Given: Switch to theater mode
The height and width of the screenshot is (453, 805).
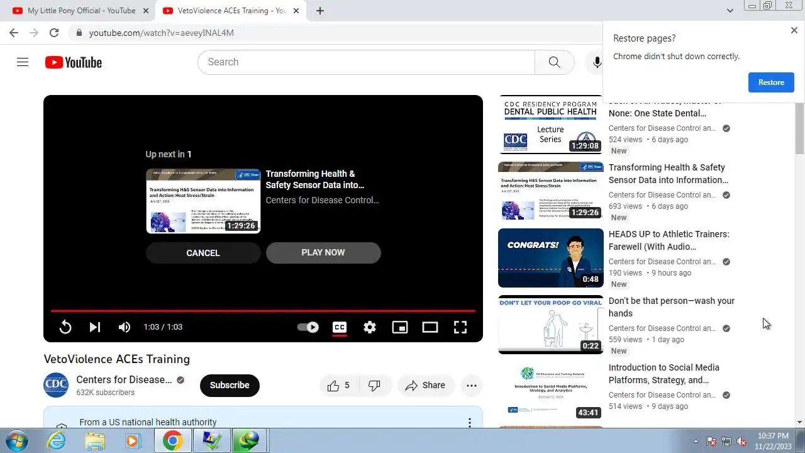Looking at the screenshot, I should [x=430, y=327].
